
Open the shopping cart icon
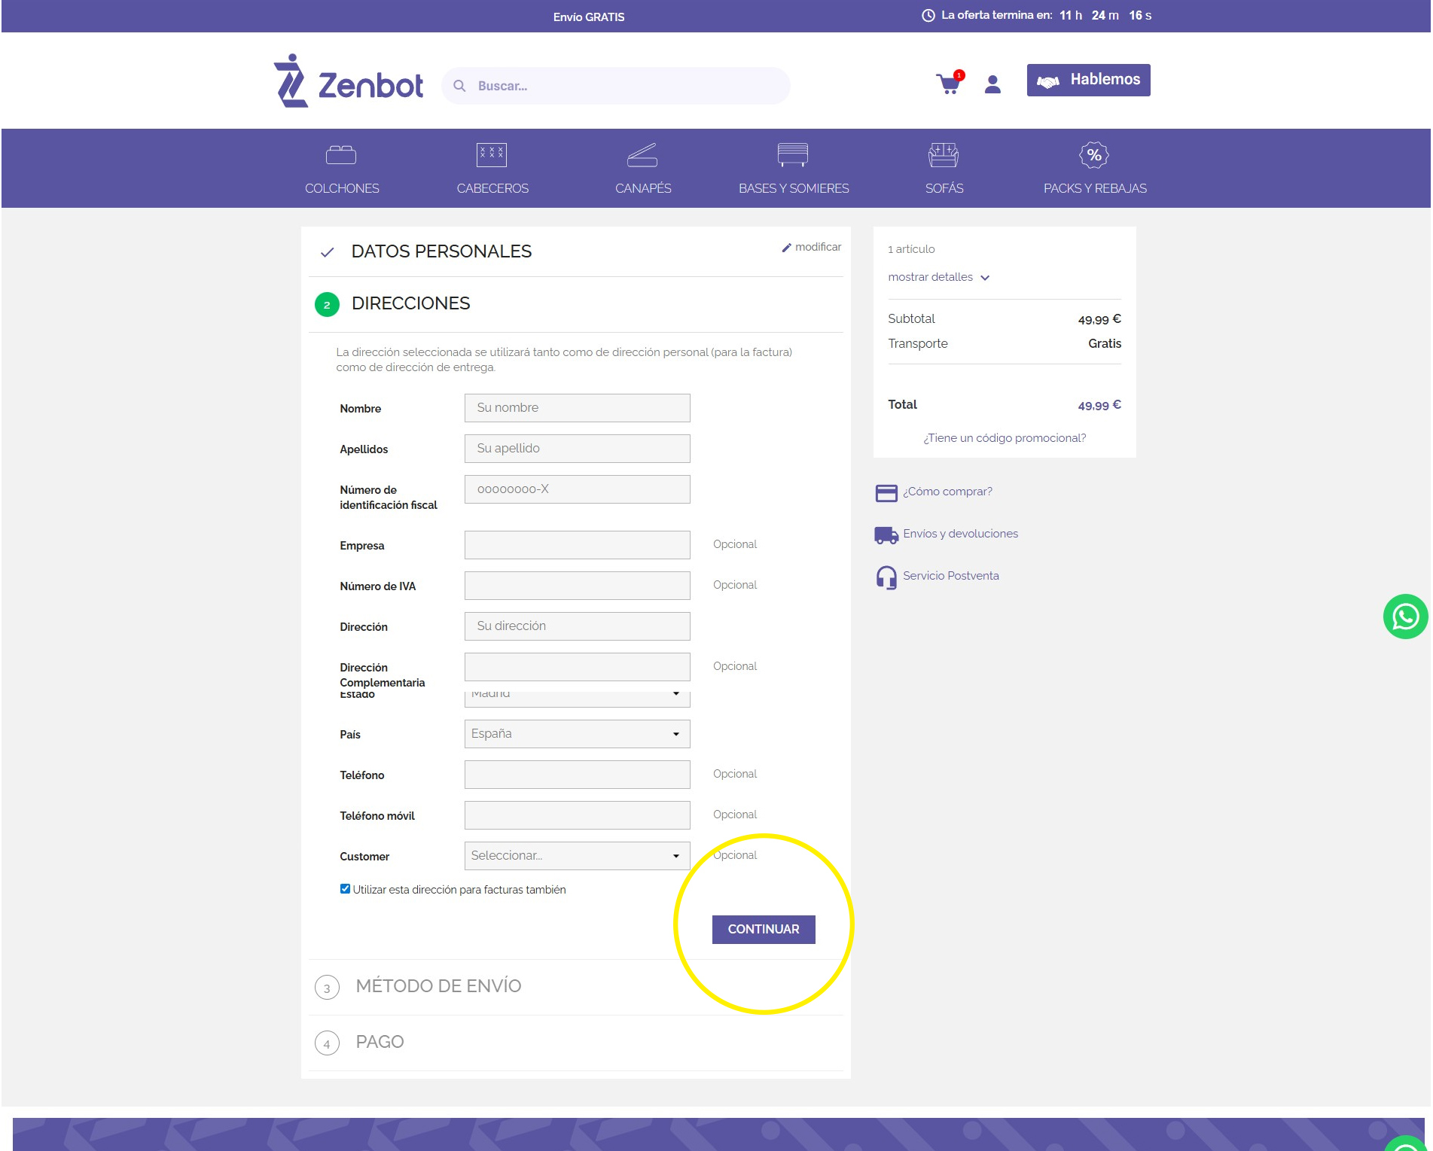click(948, 84)
